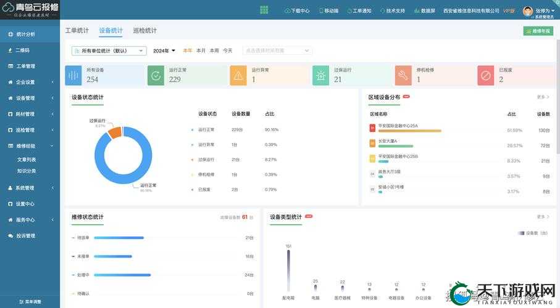This screenshot has width=560, height=308.
Task: Click the 系统管理 person icon
Action: pyautogui.click(x=10, y=188)
